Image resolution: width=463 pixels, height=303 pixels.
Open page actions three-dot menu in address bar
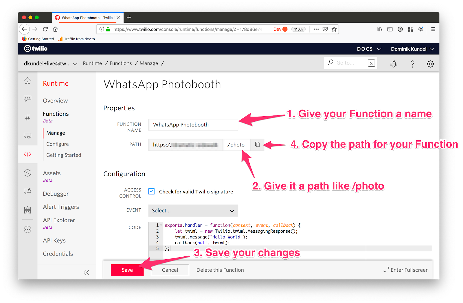316,29
